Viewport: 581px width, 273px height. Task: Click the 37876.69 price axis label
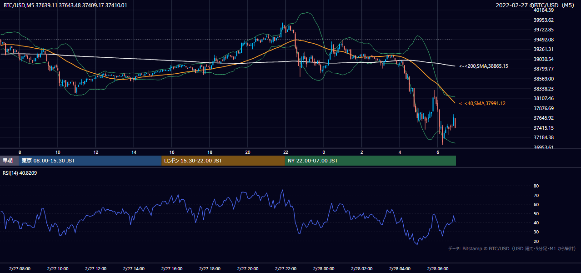543,108
